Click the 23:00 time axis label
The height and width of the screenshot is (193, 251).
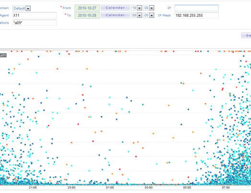[72, 188]
